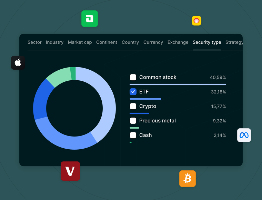The height and width of the screenshot is (200, 262).
Task: Check the Common stock checkbox
Action: click(x=133, y=77)
